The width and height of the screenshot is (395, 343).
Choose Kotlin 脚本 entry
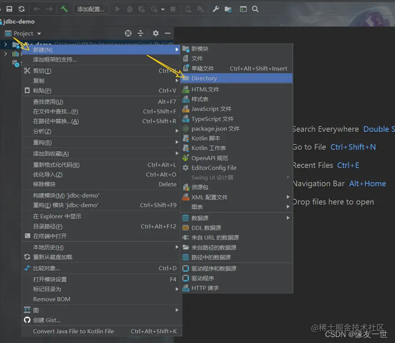(237, 138)
